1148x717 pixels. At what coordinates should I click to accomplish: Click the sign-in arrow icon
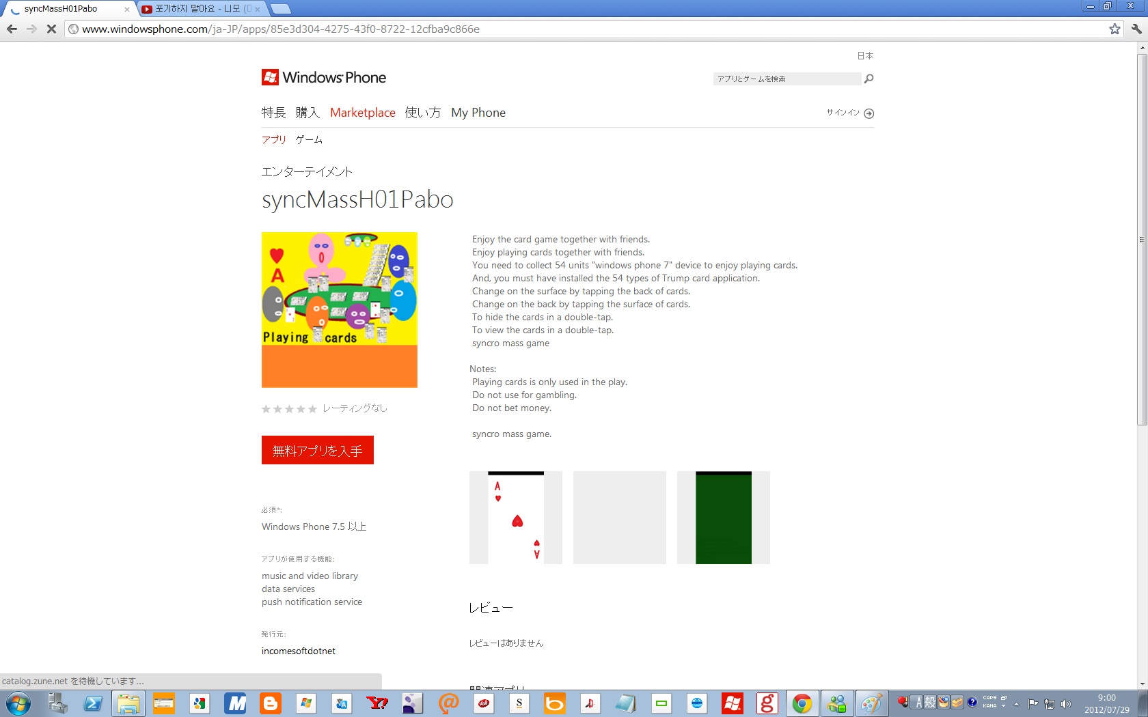click(x=869, y=113)
